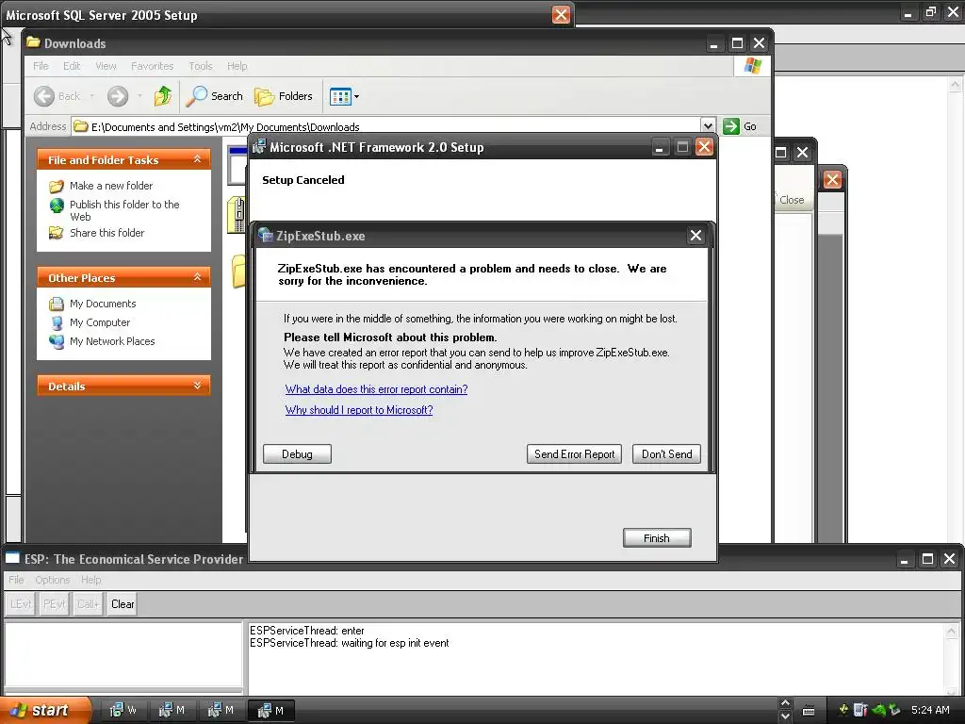Open 'Why should I report to Microsoft?' link
Screen dimensions: 965x724
(x=359, y=410)
